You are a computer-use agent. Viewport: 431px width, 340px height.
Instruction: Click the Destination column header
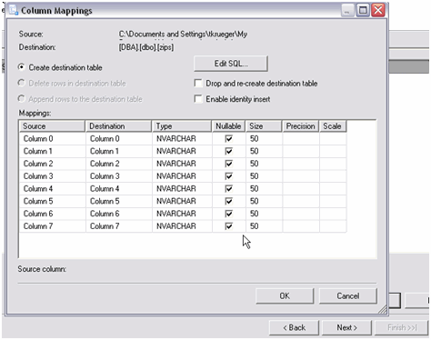(118, 126)
